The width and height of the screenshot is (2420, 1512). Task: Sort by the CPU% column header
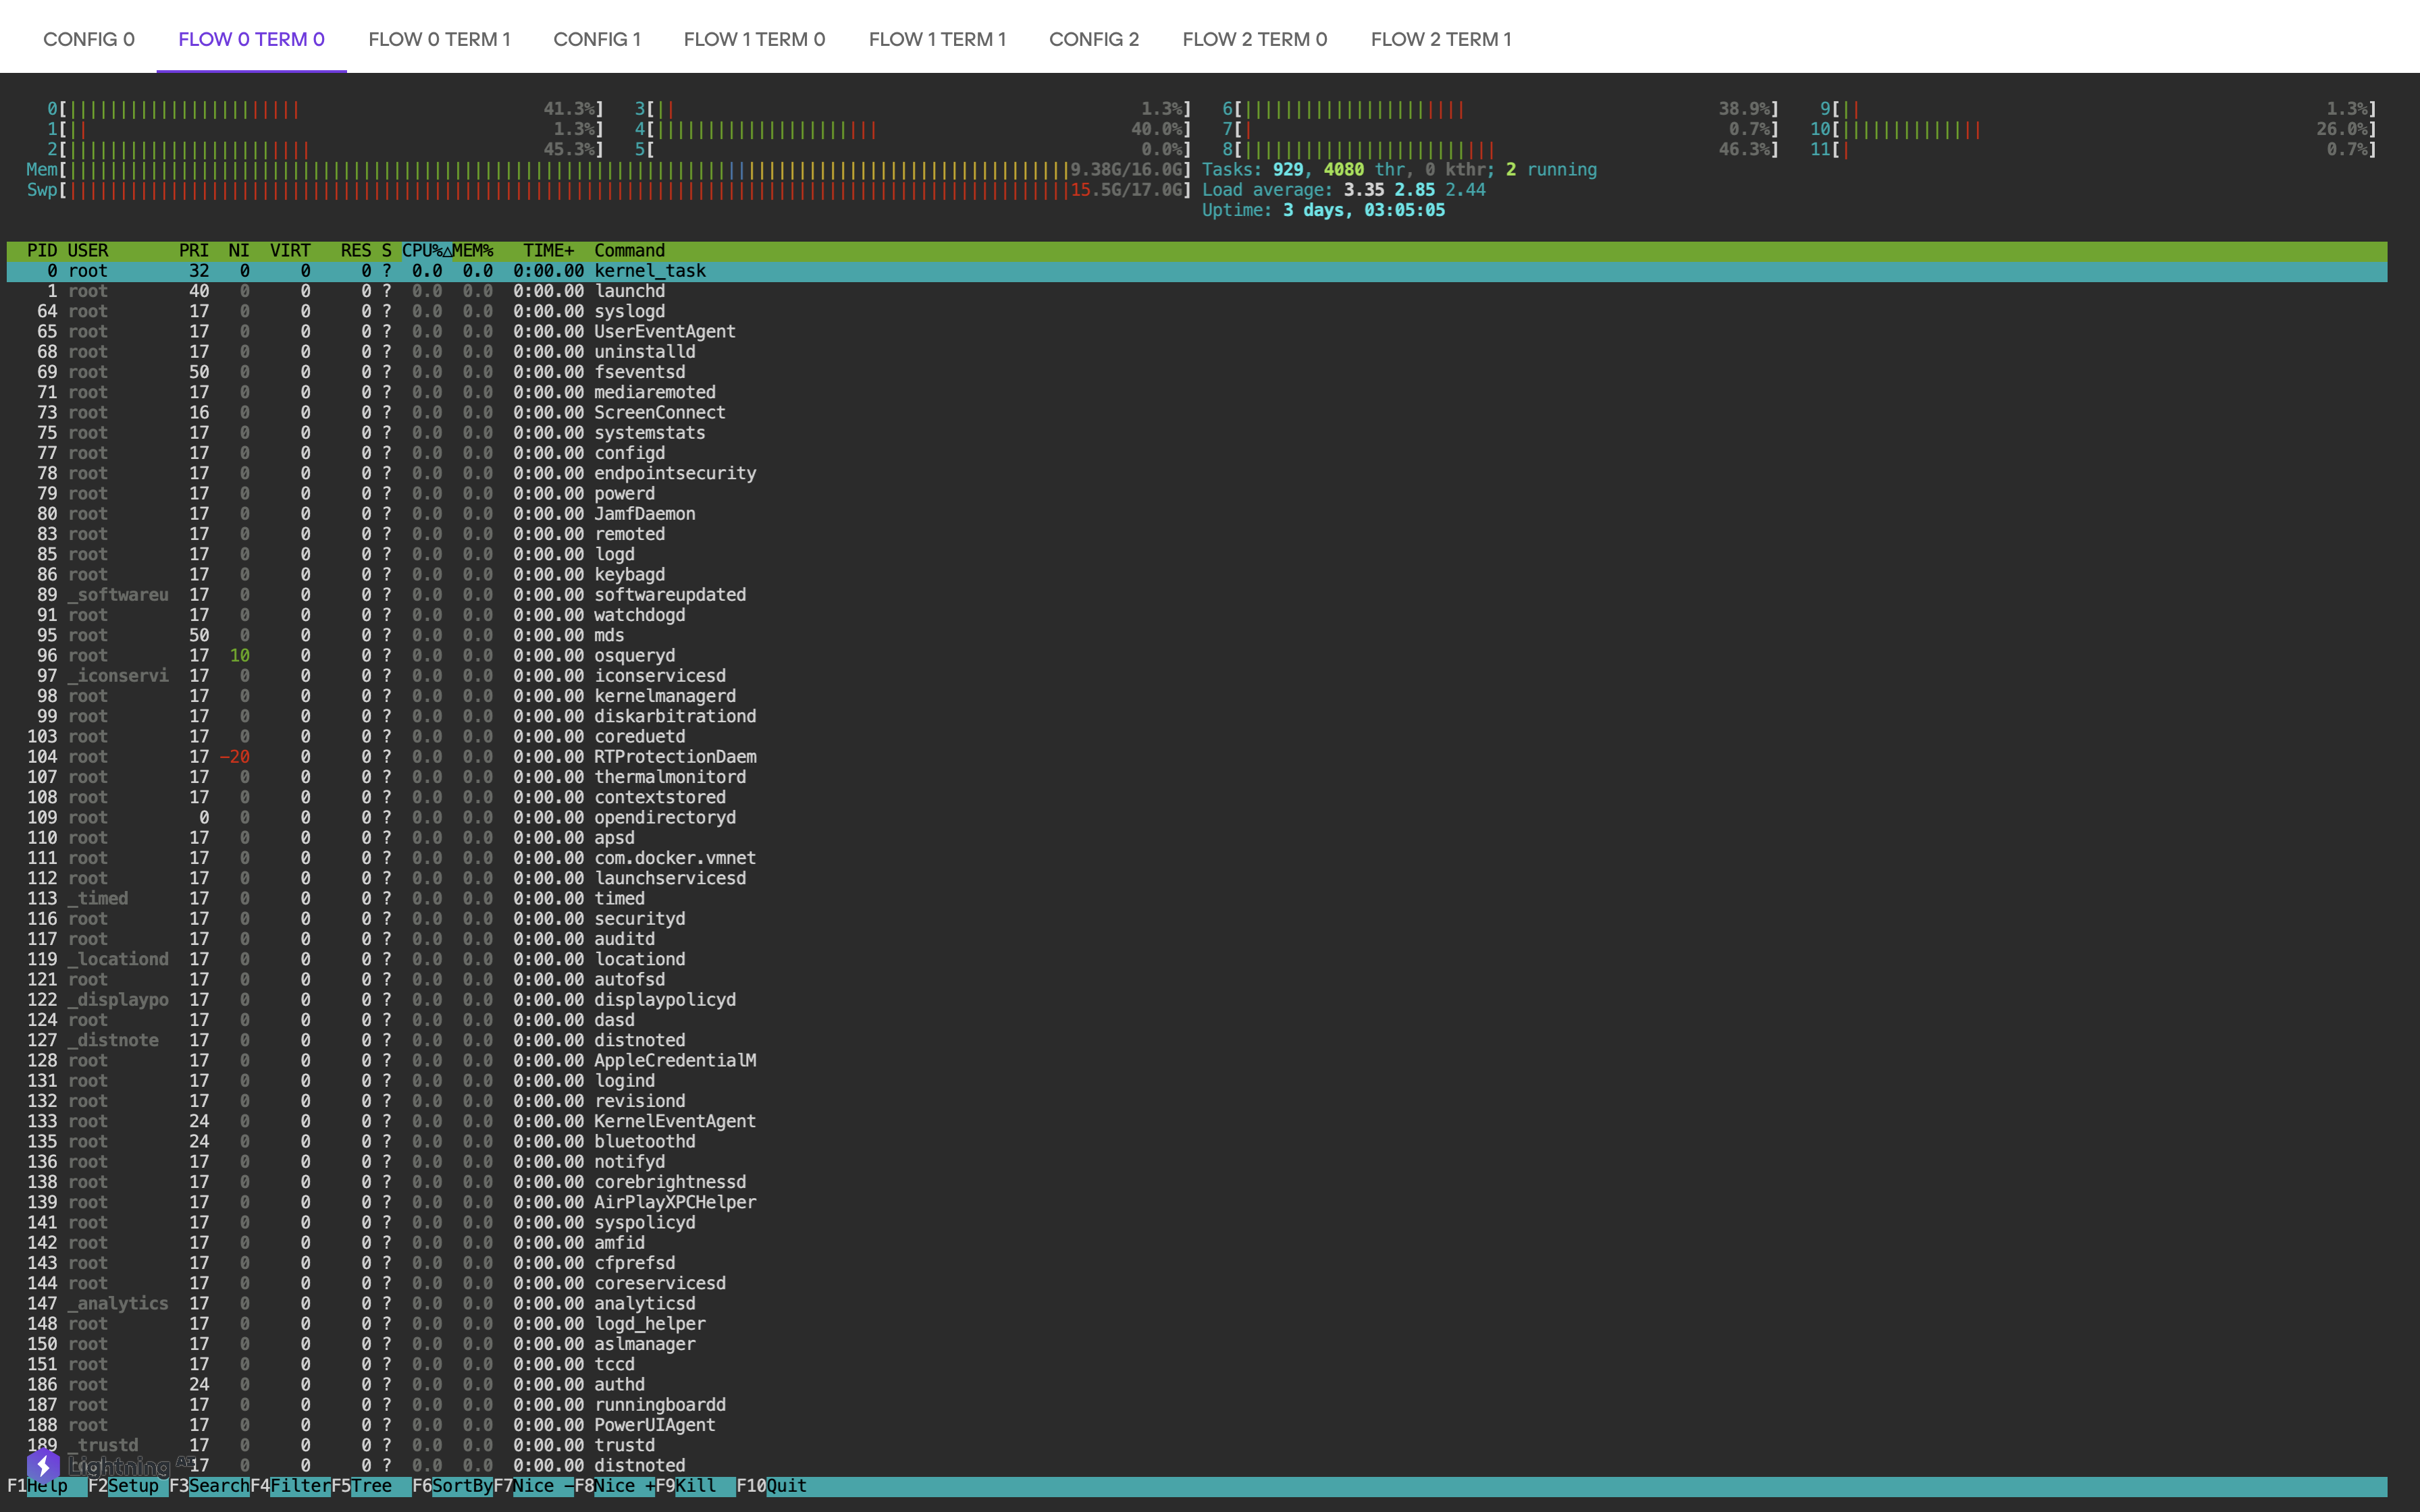coord(425,251)
